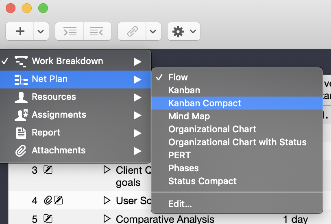Click the Report document icon in menu

click(x=21, y=133)
